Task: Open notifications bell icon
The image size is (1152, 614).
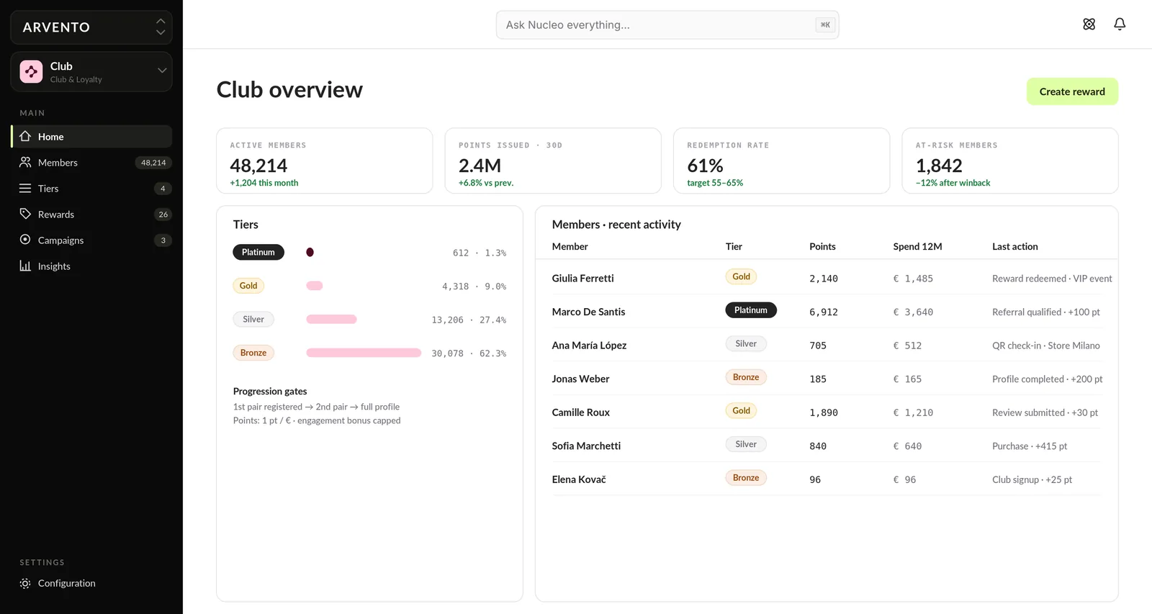Action: [1120, 24]
